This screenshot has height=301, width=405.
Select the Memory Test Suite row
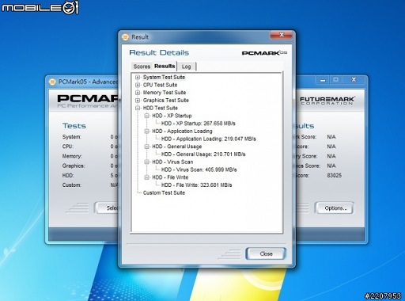165,93
